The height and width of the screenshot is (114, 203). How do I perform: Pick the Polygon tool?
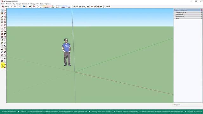point(5,22)
